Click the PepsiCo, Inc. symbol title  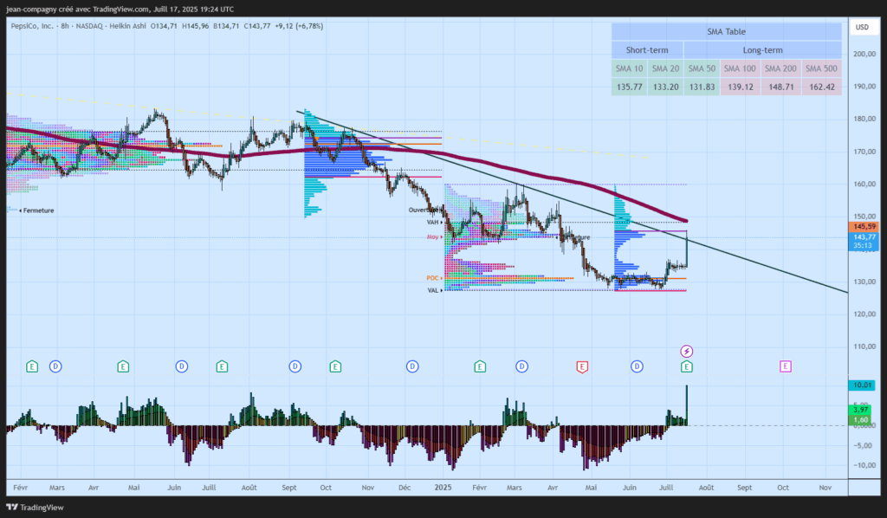click(36, 26)
